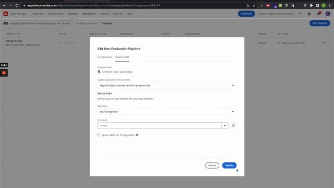Viewport: 334px width, 188px height.
Task: Open the user profile avatar
Action: tap(328, 14)
